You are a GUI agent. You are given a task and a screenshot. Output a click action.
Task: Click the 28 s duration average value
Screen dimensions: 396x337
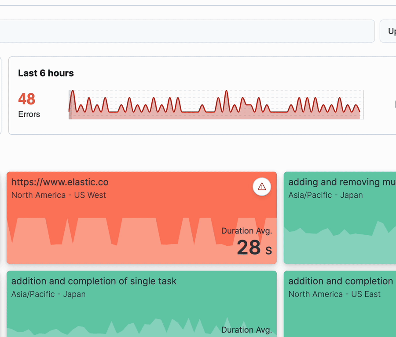pyautogui.click(x=254, y=248)
